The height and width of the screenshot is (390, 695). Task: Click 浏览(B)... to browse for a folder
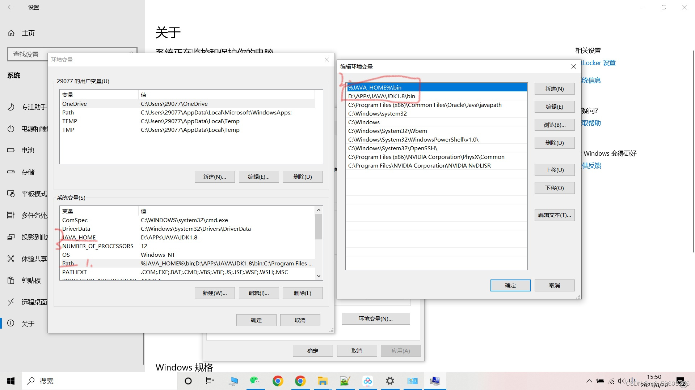554,125
